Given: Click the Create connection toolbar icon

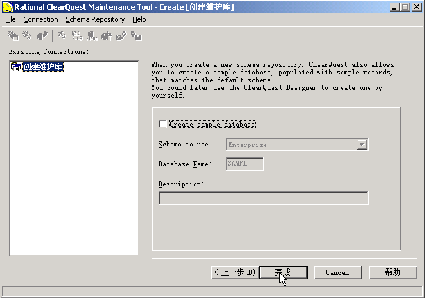Looking at the screenshot, I should point(13,36).
